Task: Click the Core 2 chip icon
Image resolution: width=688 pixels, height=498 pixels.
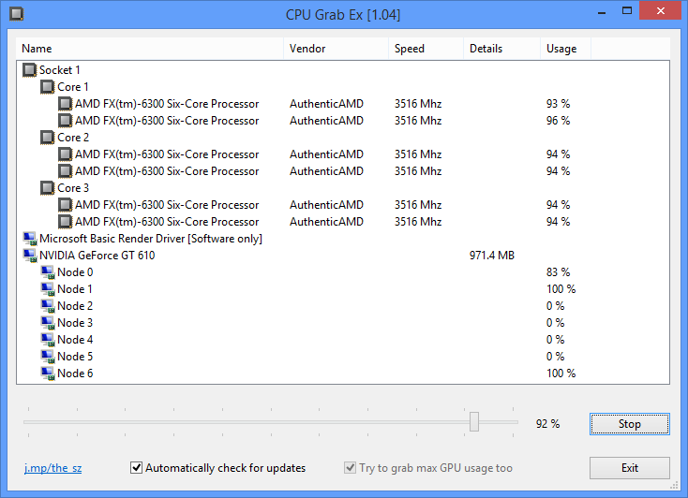Action: tap(48, 138)
